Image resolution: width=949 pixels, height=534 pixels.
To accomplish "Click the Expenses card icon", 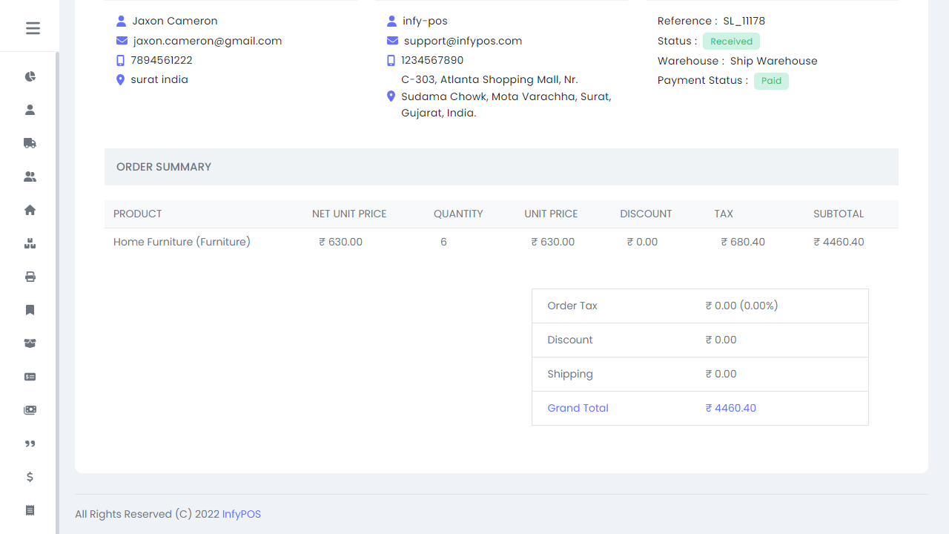I will click(30, 377).
